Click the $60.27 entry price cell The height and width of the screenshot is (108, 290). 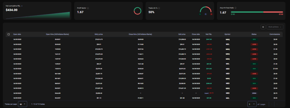tap(99, 64)
